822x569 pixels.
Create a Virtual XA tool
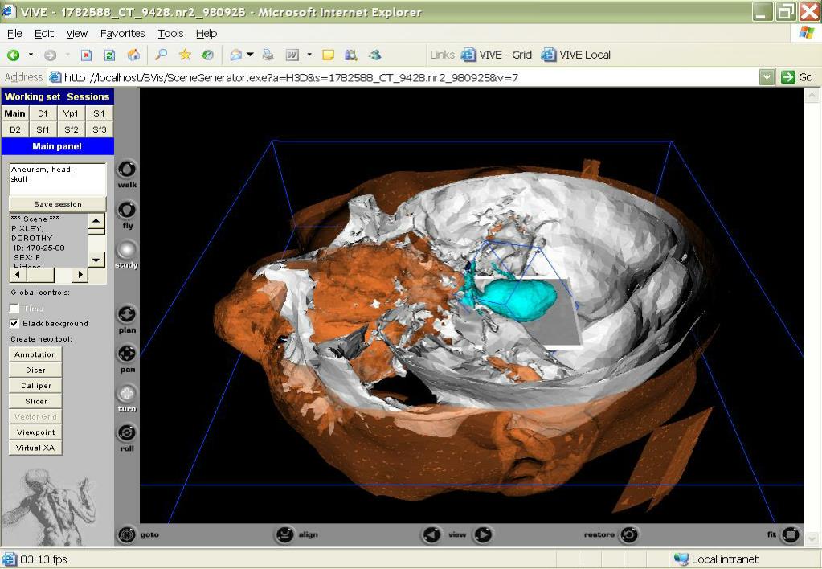pos(35,448)
